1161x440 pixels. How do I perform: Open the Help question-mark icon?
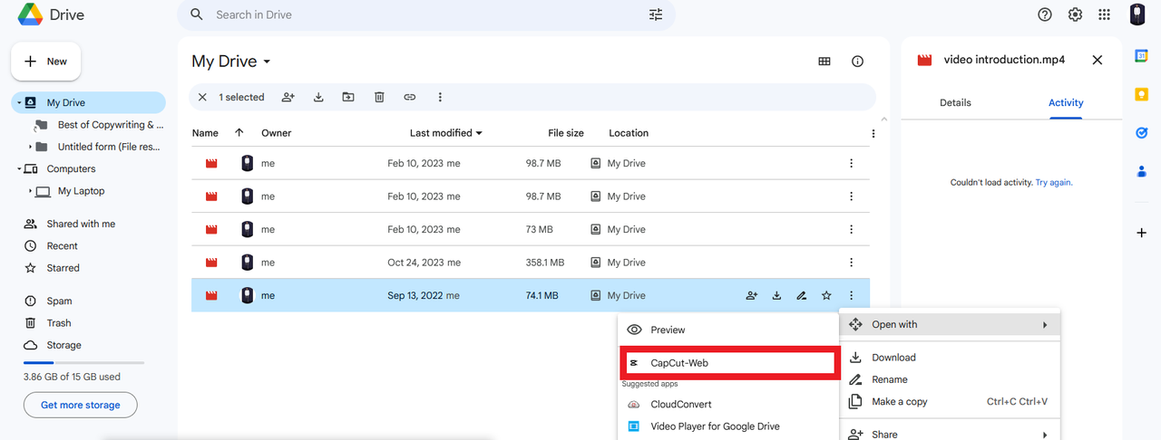point(1045,14)
